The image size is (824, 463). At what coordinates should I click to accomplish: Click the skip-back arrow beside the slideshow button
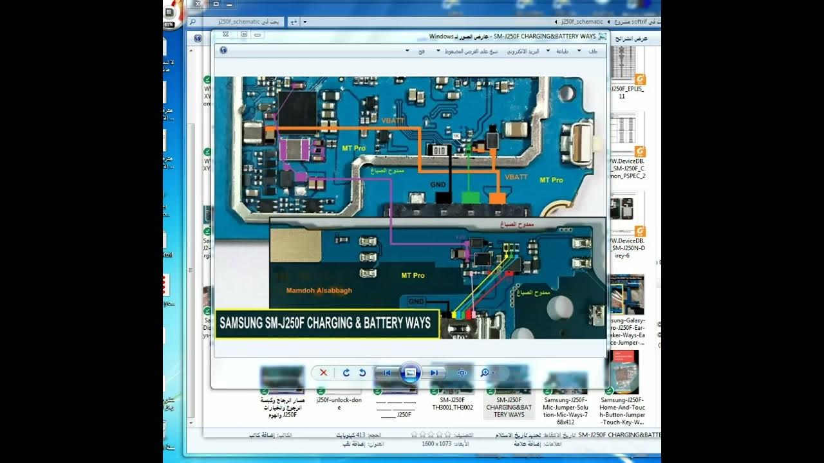coord(387,372)
